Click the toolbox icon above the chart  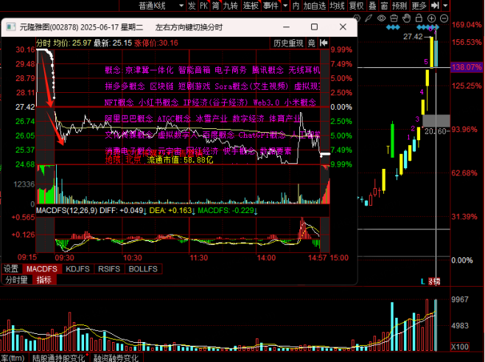point(394,18)
